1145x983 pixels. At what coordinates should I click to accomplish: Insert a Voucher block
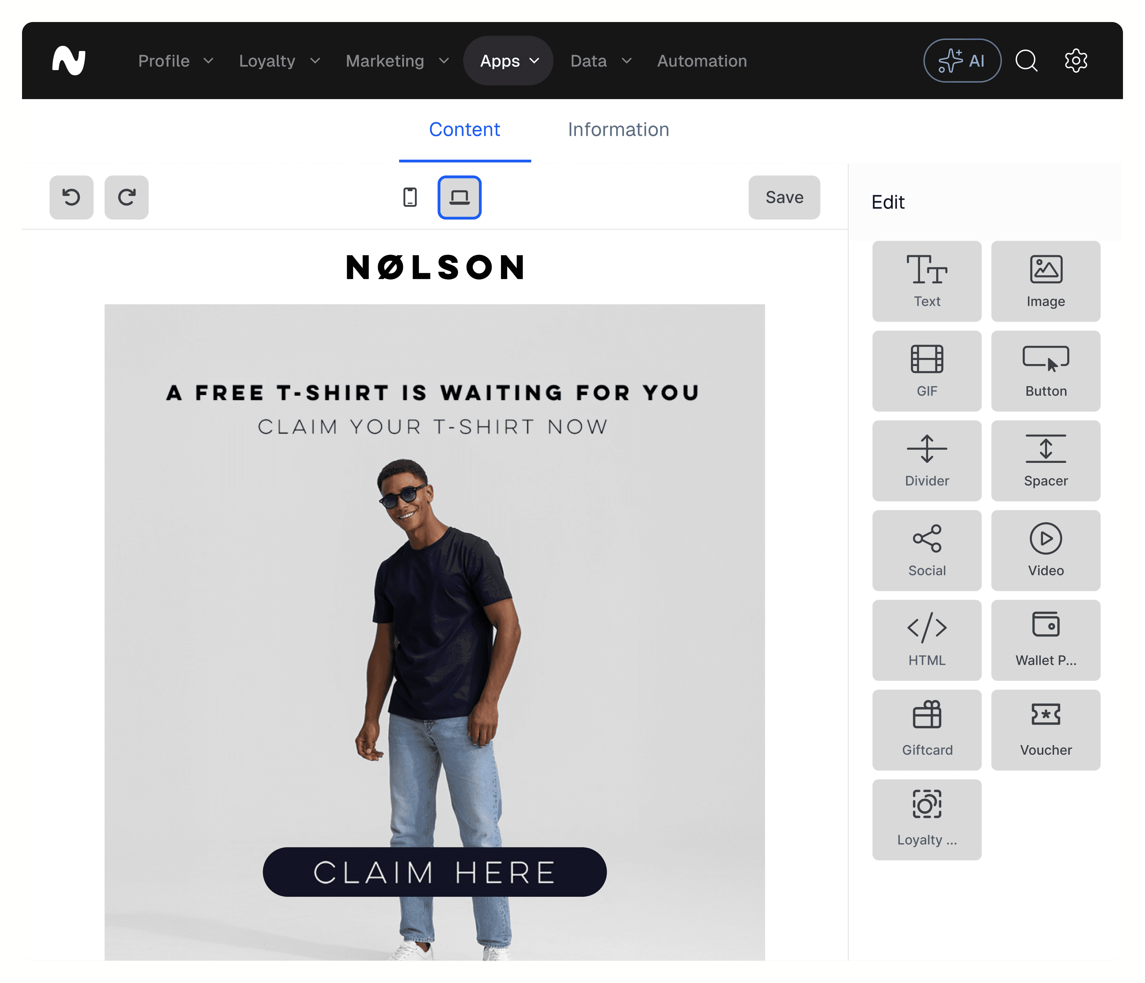click(1046, 730)
